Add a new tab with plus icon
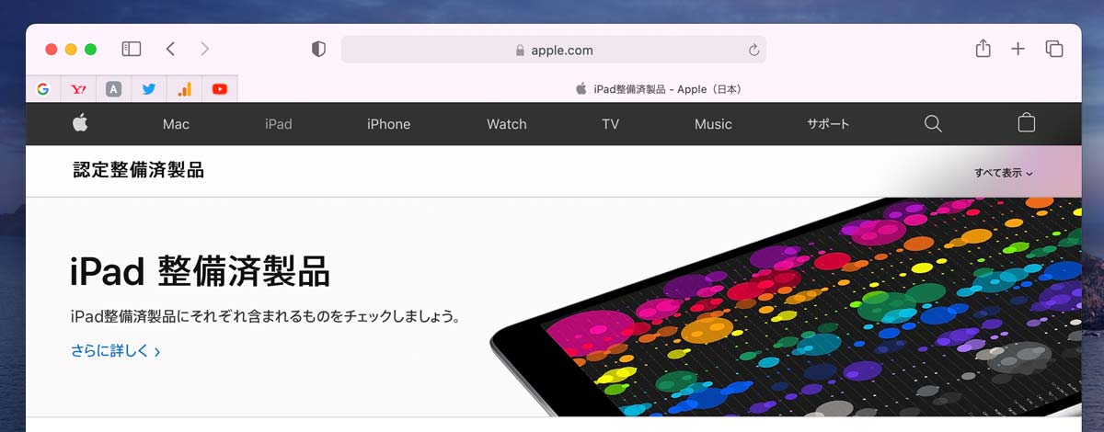This screenshot has width=1104, height=432. [x=1018, y=49]
